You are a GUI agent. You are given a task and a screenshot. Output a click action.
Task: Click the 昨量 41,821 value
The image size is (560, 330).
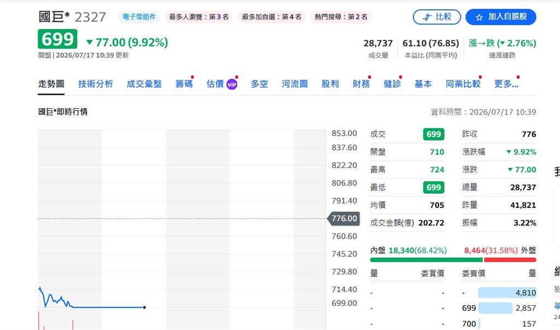523,205
